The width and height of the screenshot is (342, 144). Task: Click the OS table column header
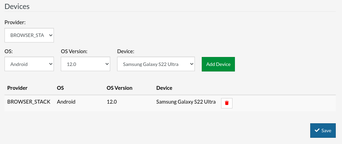tap(60, 88)
